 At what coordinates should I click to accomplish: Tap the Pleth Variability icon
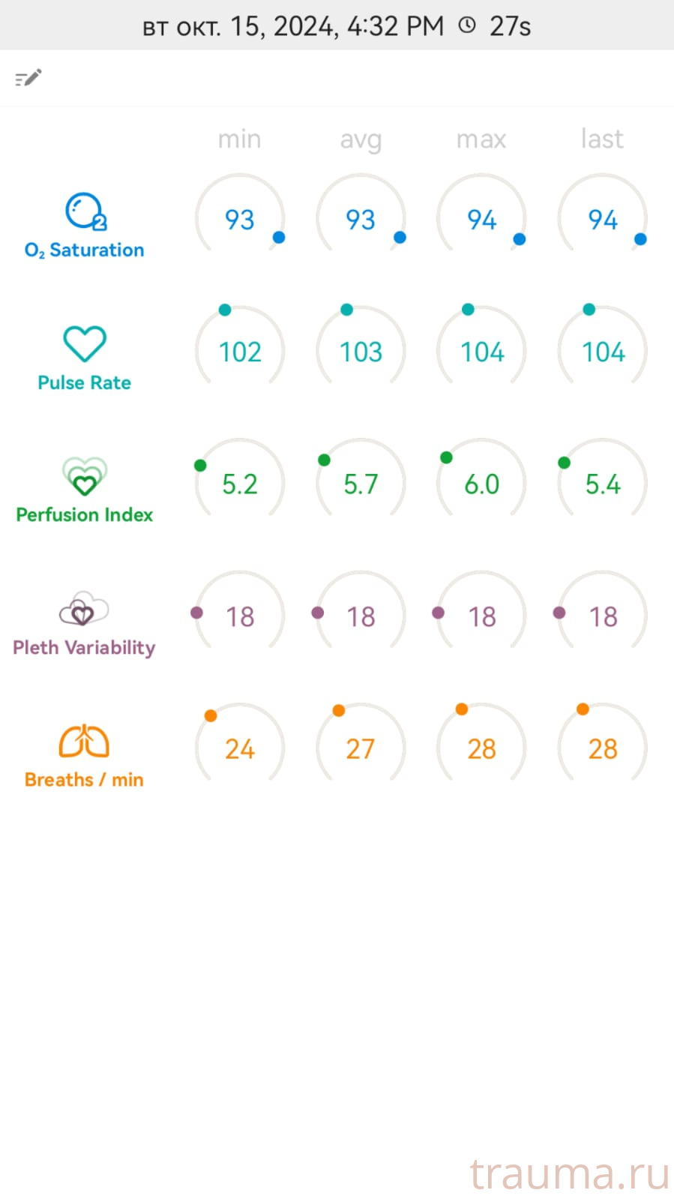84,609
